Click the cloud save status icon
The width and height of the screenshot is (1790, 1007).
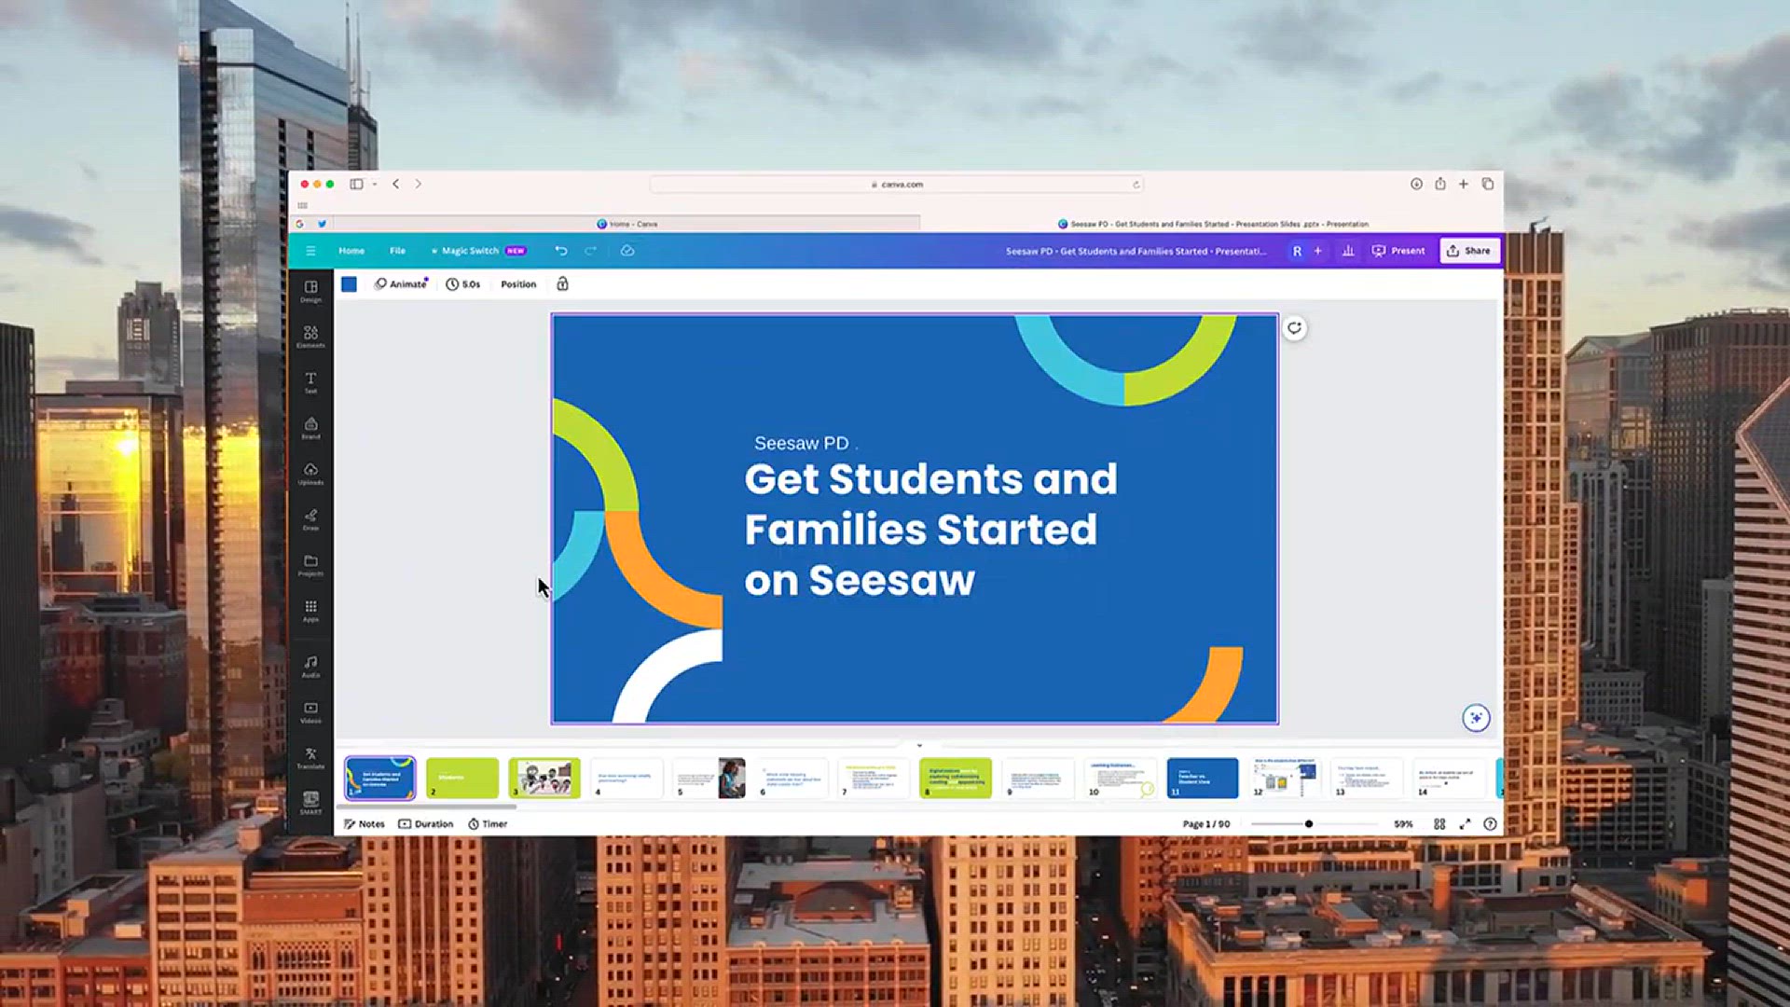[x=627, y=251]
